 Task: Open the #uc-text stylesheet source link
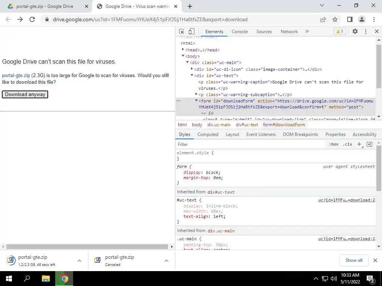[x=347, y=200]
